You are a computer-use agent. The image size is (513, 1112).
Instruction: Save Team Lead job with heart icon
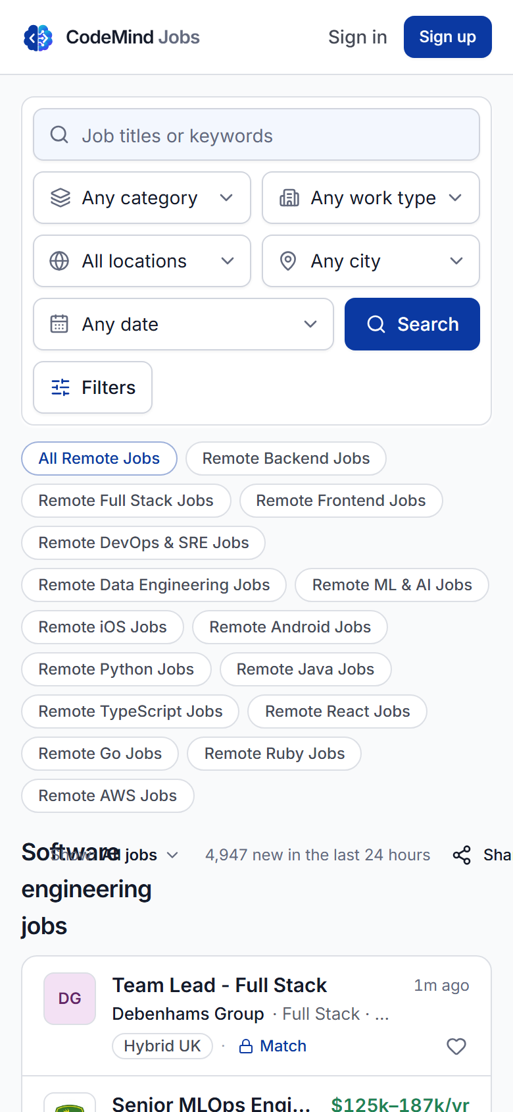point(456,1046)
